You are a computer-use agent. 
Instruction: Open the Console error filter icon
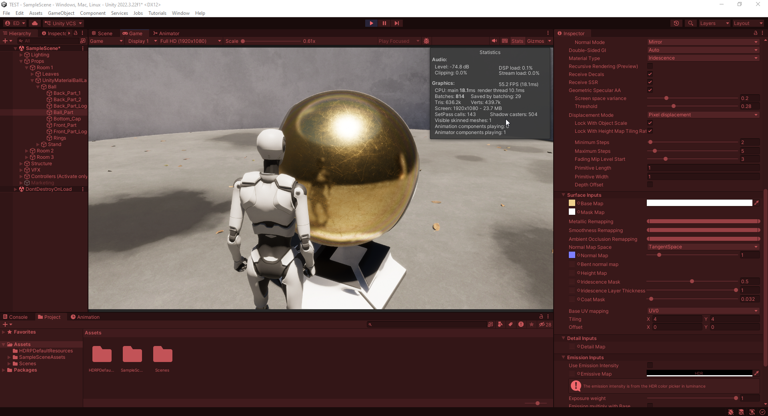pyautogui.click(x=521, y=325)
